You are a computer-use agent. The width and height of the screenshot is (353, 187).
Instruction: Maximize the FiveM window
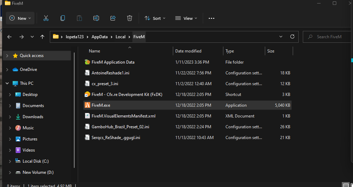point(335,3)
